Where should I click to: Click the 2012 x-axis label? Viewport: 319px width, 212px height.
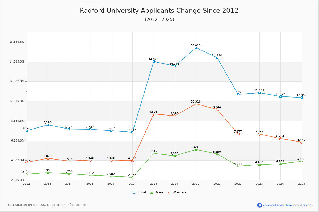click(x=27, y=184)
